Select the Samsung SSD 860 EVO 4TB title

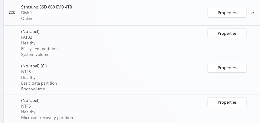tap(46, 7)
